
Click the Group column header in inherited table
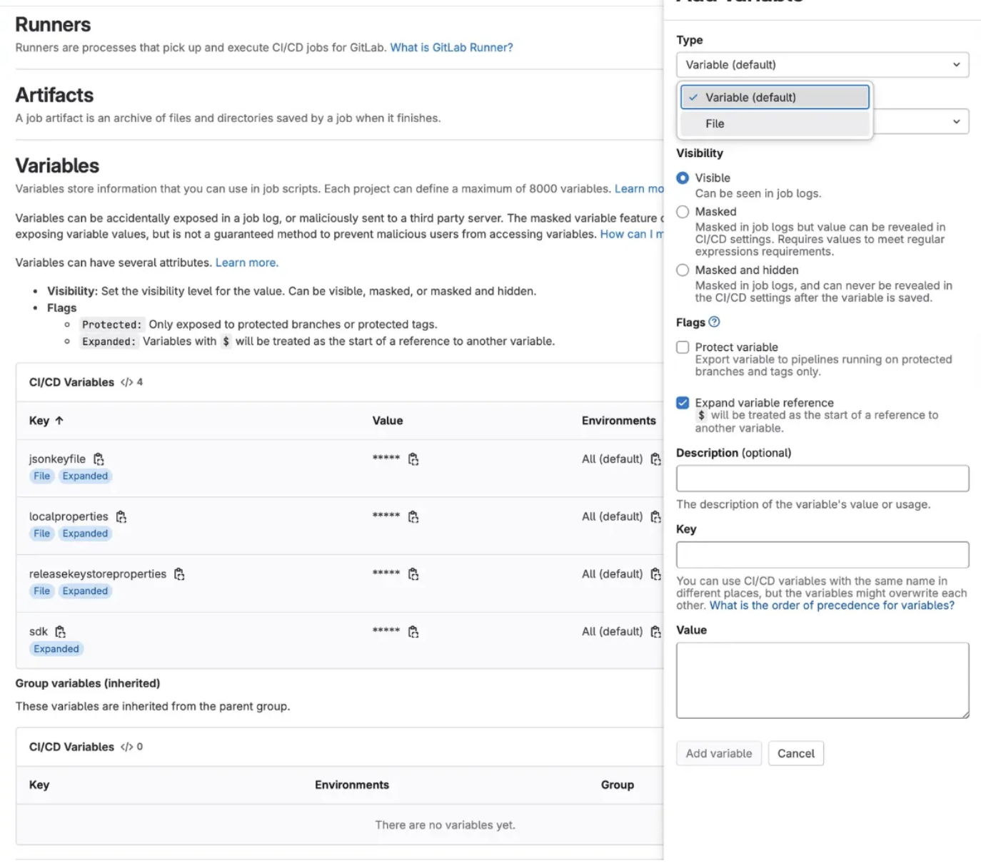click(617, 785)
